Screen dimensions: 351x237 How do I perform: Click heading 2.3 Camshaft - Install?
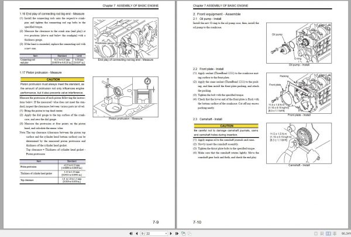[x=208, y=119]
